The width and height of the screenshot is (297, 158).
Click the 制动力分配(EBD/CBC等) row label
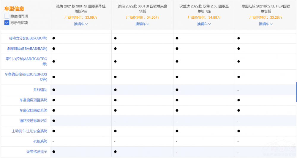pyautogui.click(x=28, y=38)
